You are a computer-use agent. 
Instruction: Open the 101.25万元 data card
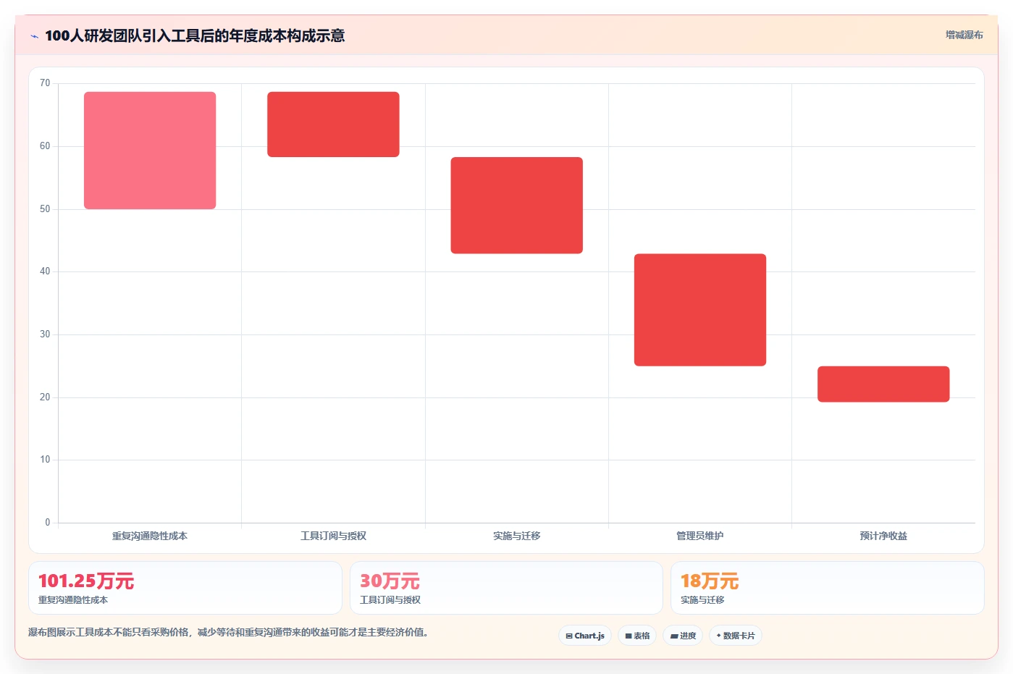click(x=185, y=588)
